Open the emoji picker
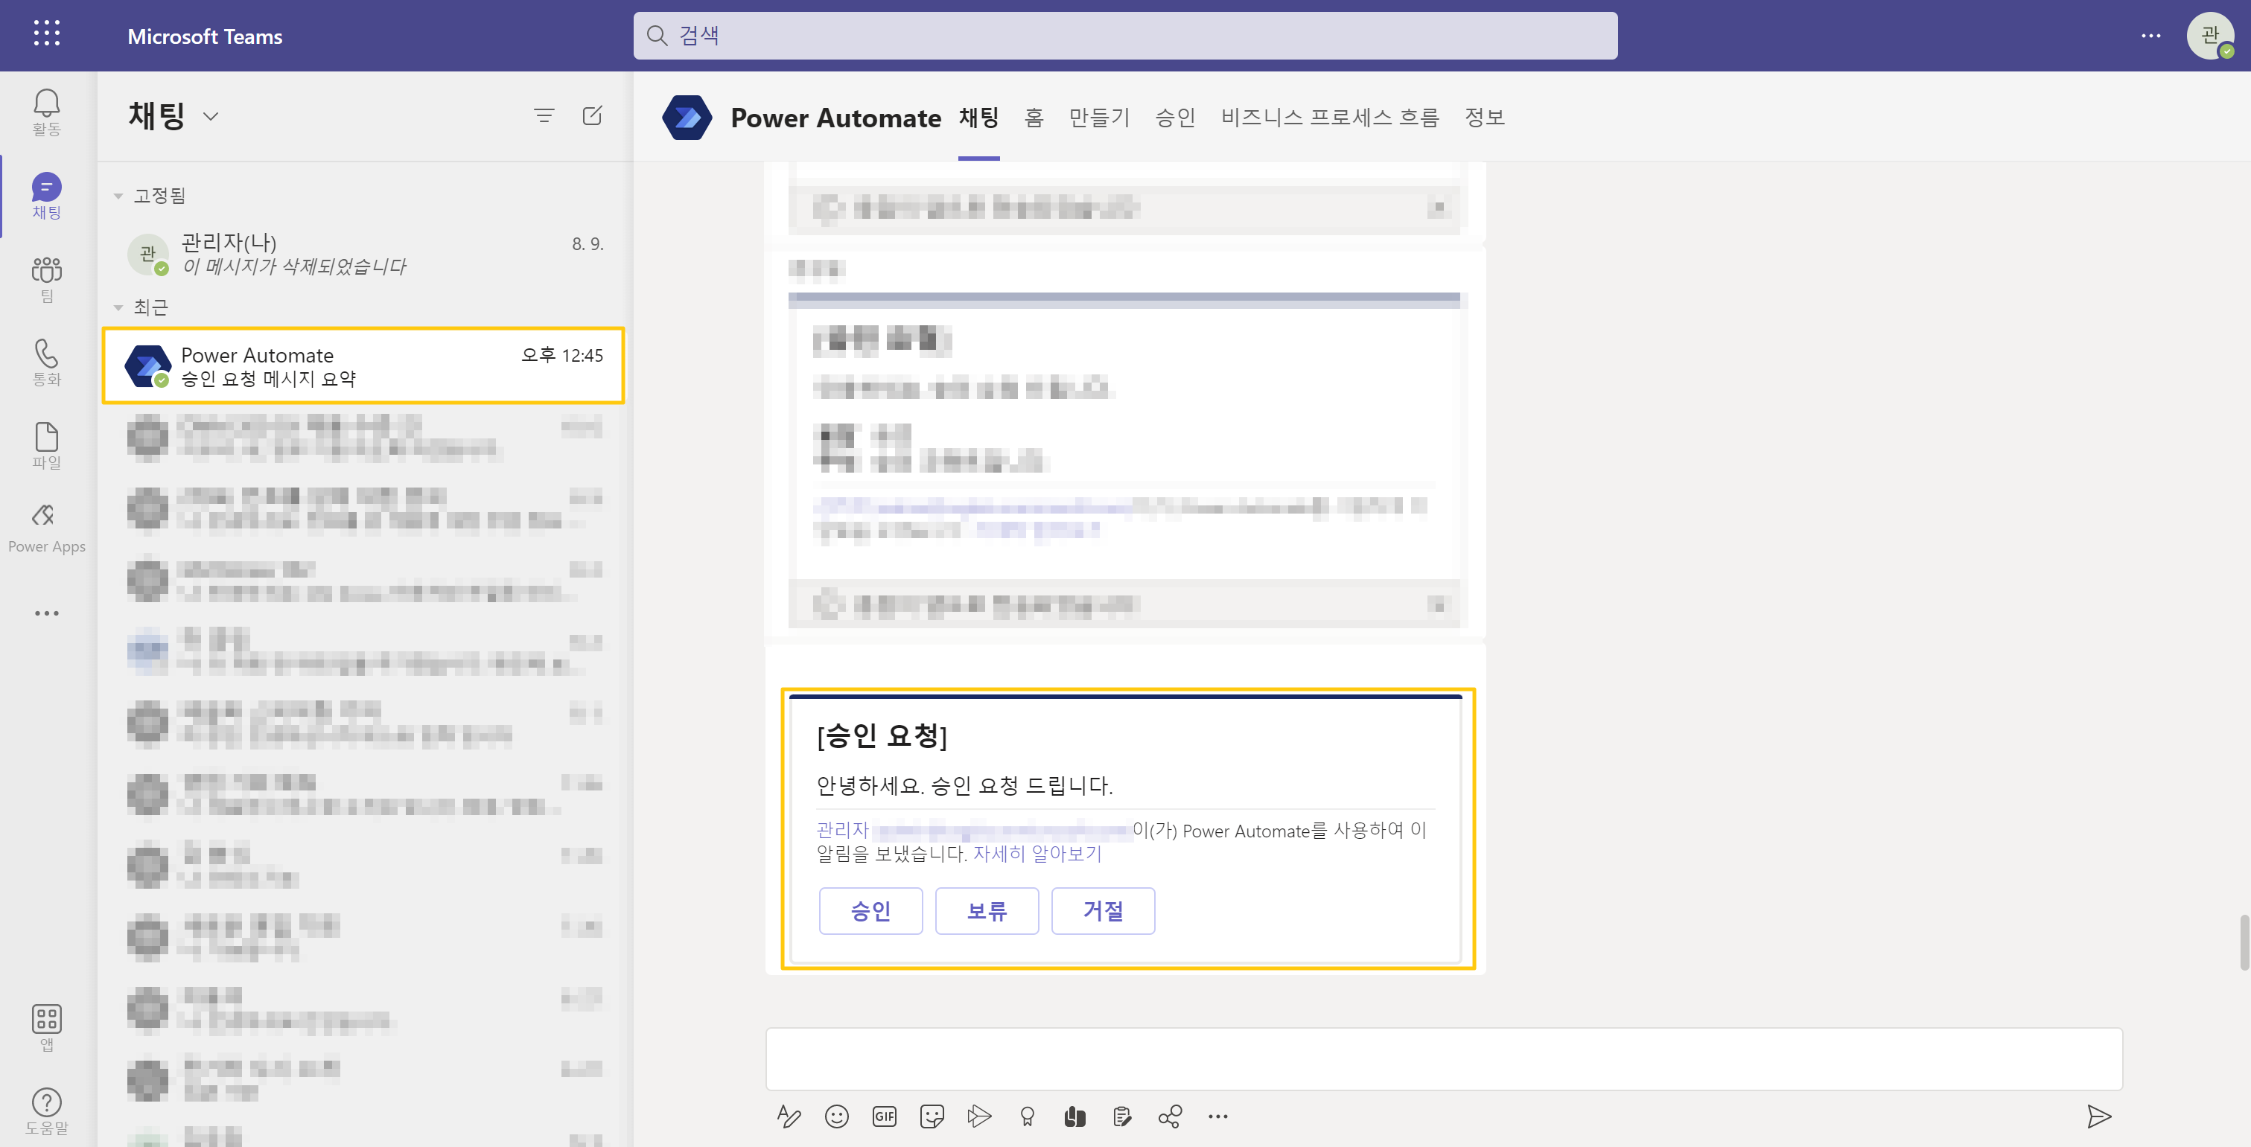This screenshot has width=2251, height=1147. [x=836, y=1116]
